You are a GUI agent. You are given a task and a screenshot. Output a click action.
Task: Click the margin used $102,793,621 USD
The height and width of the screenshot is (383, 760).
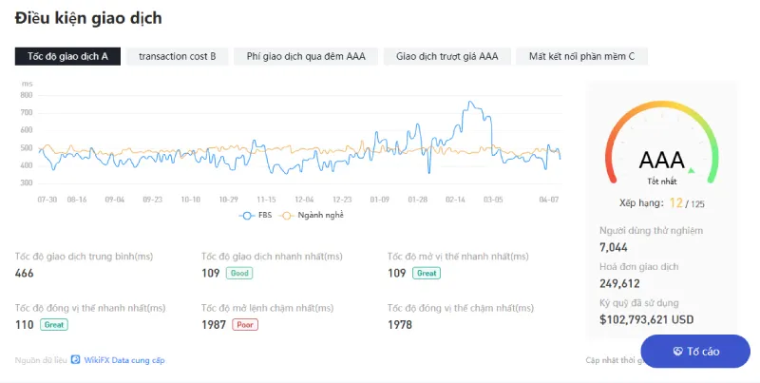tap(647, 320)
